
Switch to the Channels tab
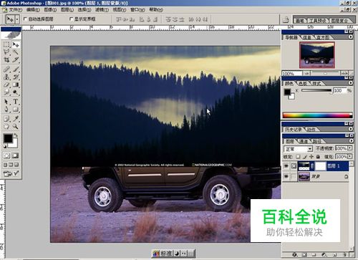pos(304,141)
